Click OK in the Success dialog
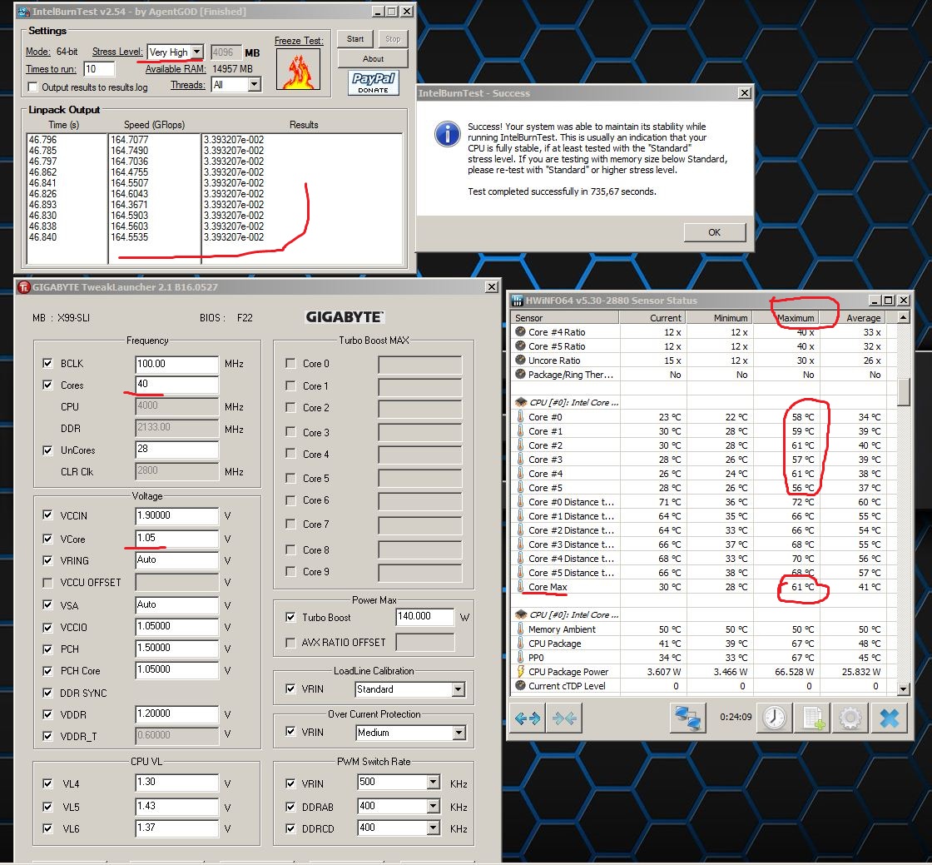 (x=715, y=232)
